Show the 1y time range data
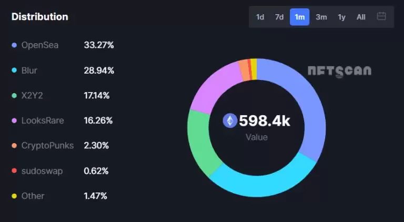404x222 pixels. pyautogui.click(x=341, y=17)
